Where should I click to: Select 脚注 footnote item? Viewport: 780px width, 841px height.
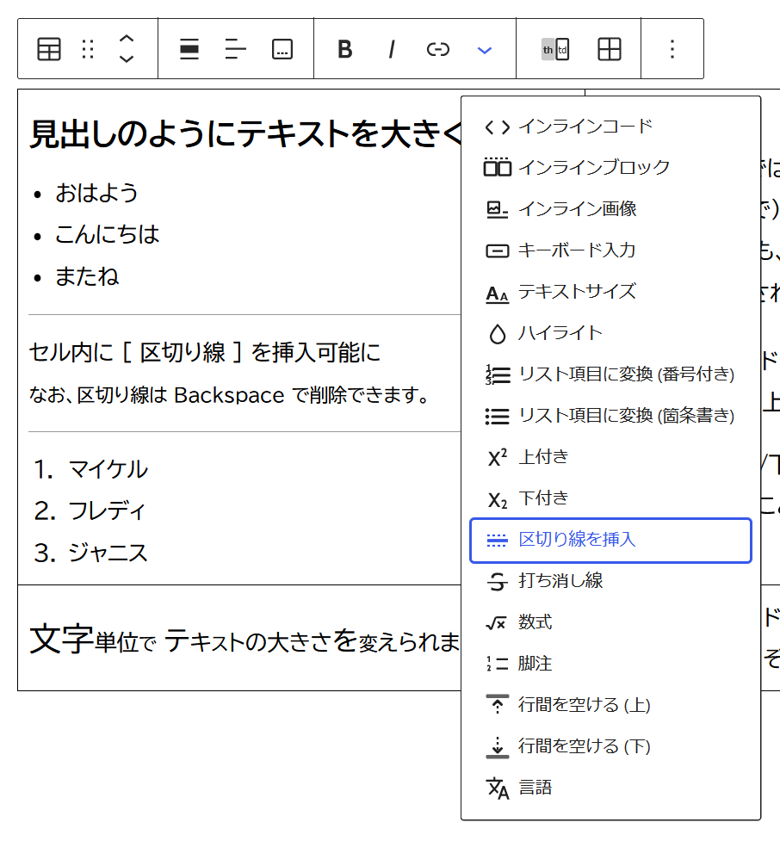pos(610,664)
